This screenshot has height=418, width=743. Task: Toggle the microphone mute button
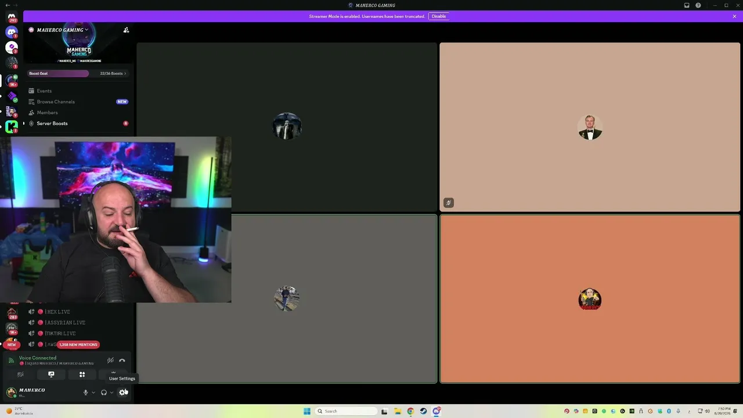[x=85, y=392]
